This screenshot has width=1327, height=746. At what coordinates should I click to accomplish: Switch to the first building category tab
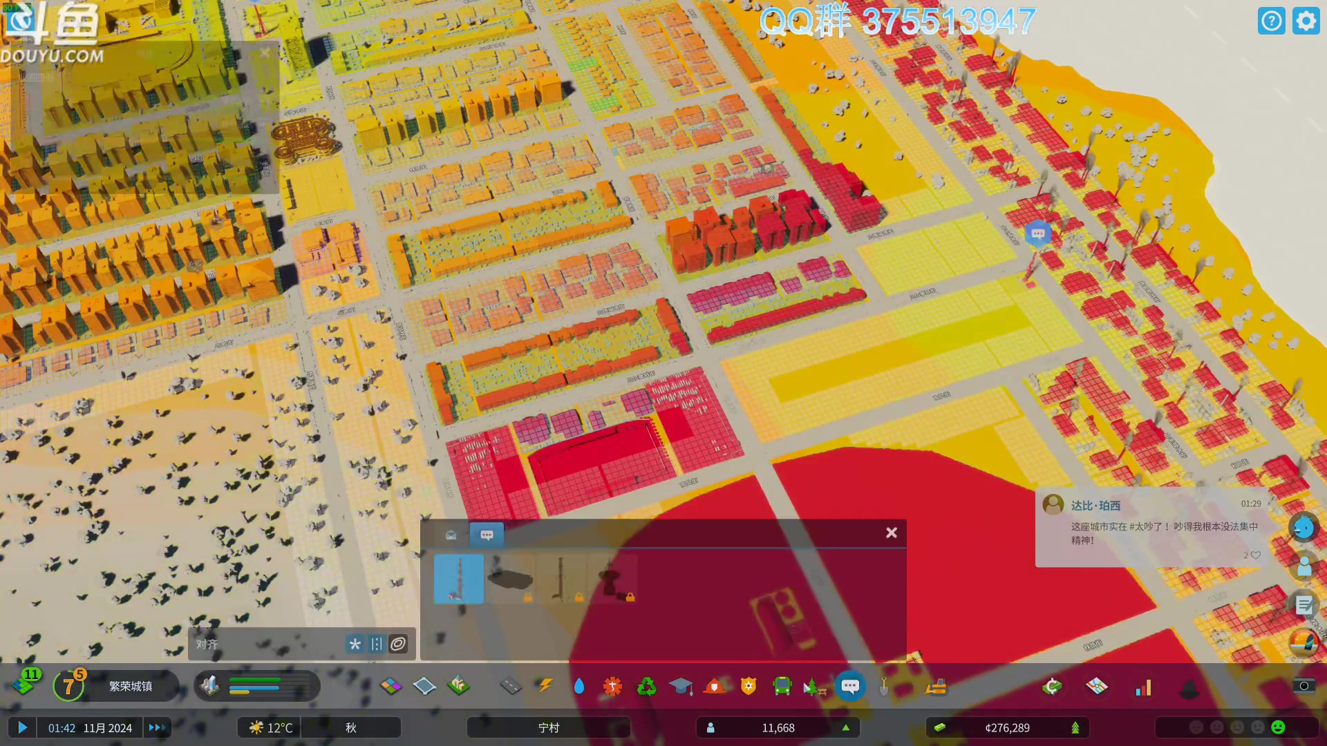tap(451, 535)
